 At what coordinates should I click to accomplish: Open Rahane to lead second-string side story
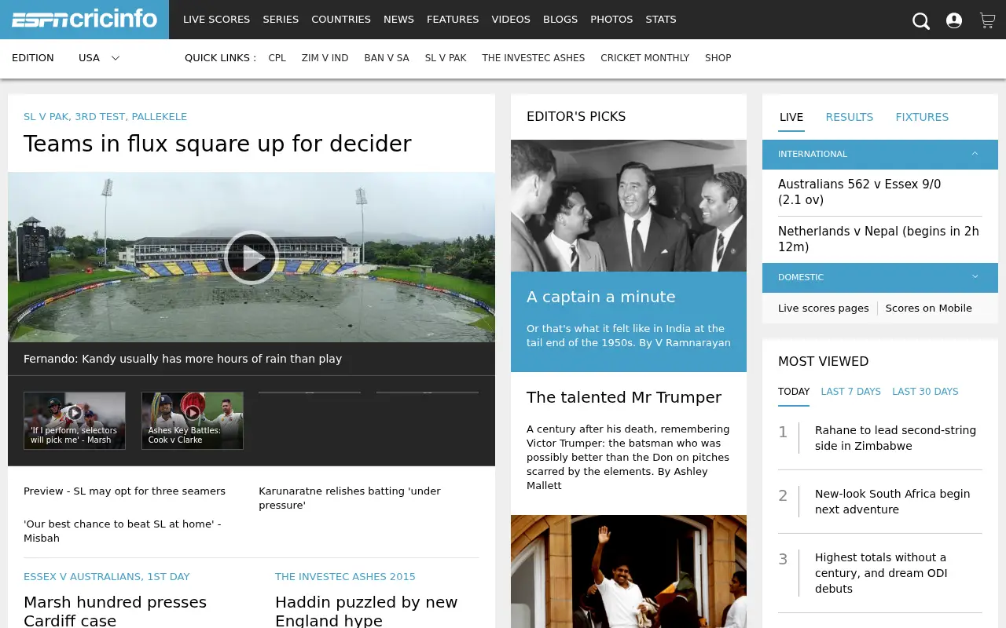(x=895, y=438)
